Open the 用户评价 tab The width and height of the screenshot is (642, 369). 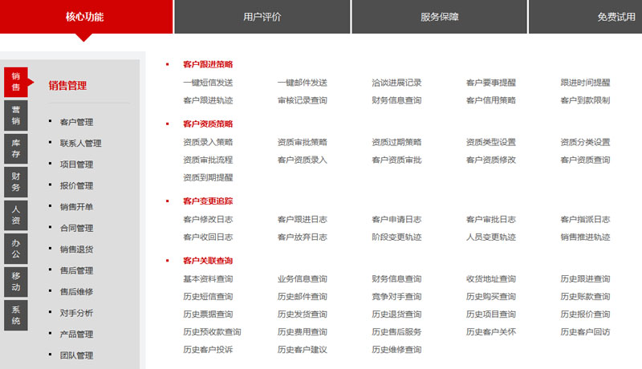[x=262, y=17]
